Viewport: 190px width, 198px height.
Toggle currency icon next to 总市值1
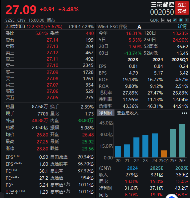(x=68, y=185)
